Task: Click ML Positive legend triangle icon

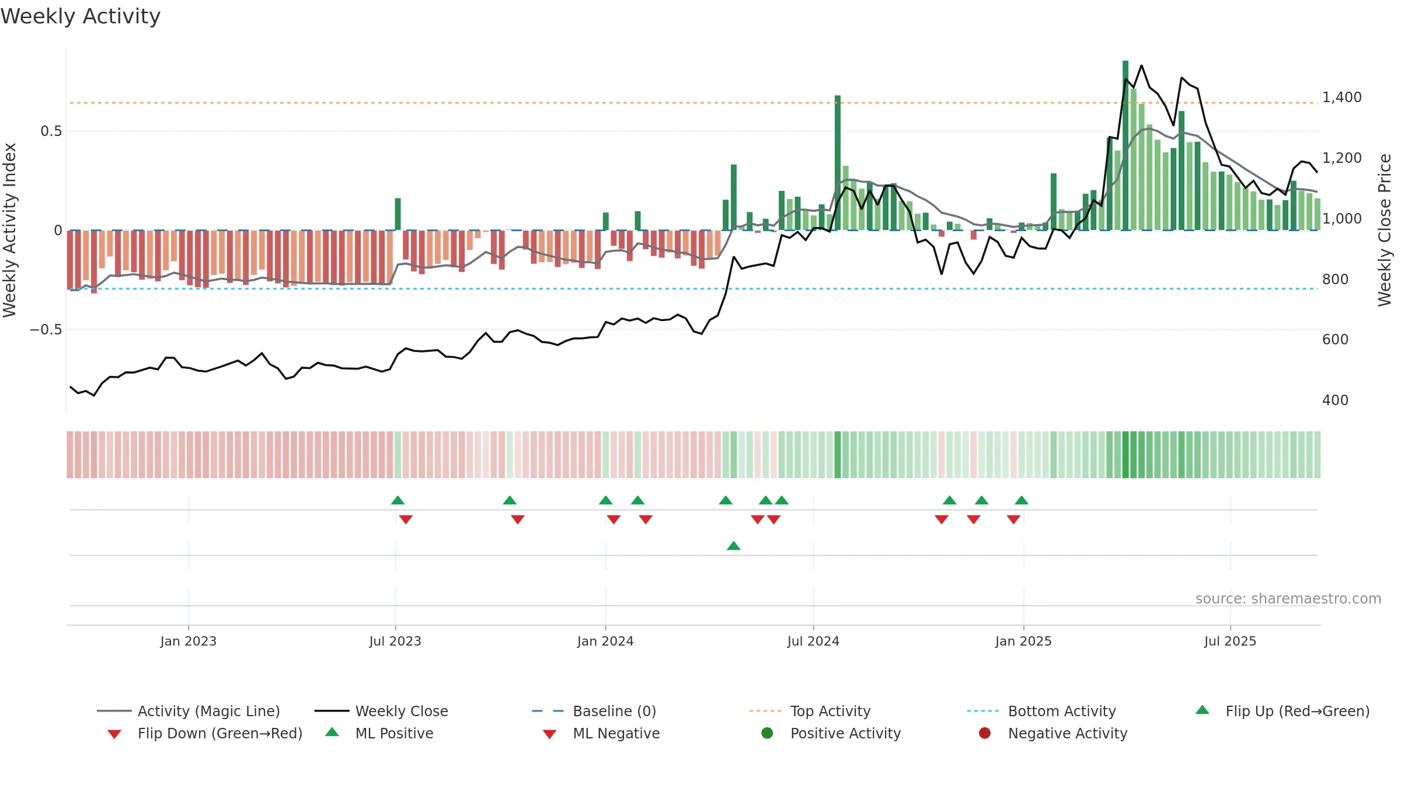Action: (332, 732)
